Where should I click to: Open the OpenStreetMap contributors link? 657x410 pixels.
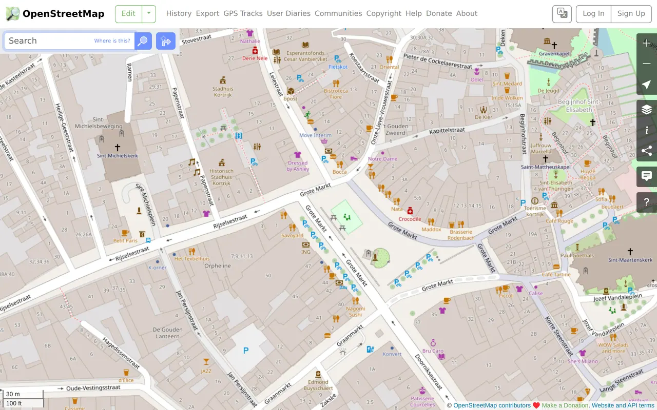[x=492, y=405]
